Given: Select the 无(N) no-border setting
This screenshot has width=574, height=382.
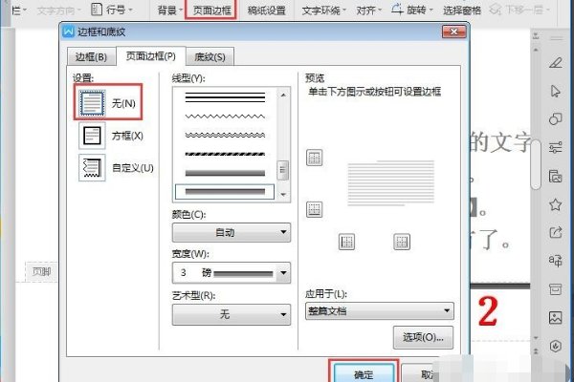Looking at the screenshot, I should pyautogui.click(x=108, y=103).
